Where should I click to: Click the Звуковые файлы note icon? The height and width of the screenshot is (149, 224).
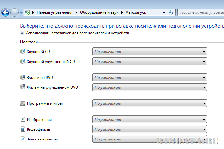[23, 139]
